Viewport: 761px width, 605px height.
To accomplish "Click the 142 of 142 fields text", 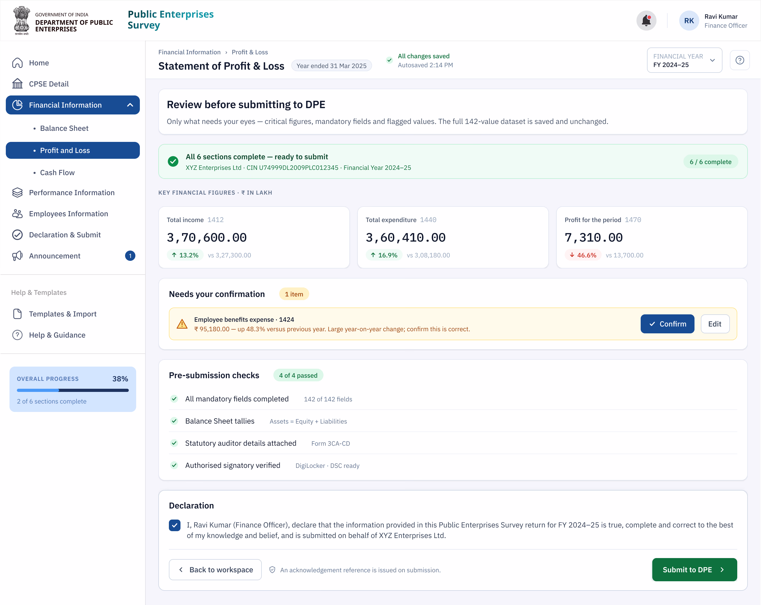I will click(x=327, y=399).
